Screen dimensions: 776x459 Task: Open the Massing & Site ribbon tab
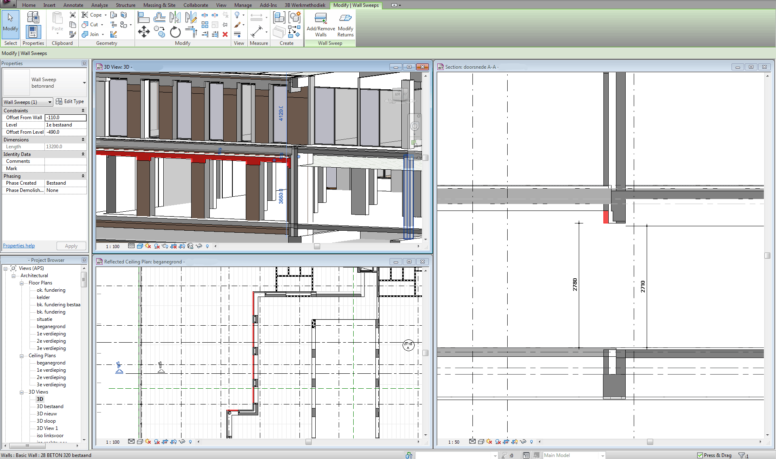(x=159, y=5)
